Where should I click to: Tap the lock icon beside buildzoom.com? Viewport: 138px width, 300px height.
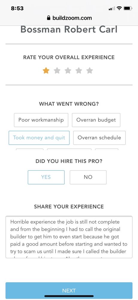pyautogui.click(x=49, y=18)
